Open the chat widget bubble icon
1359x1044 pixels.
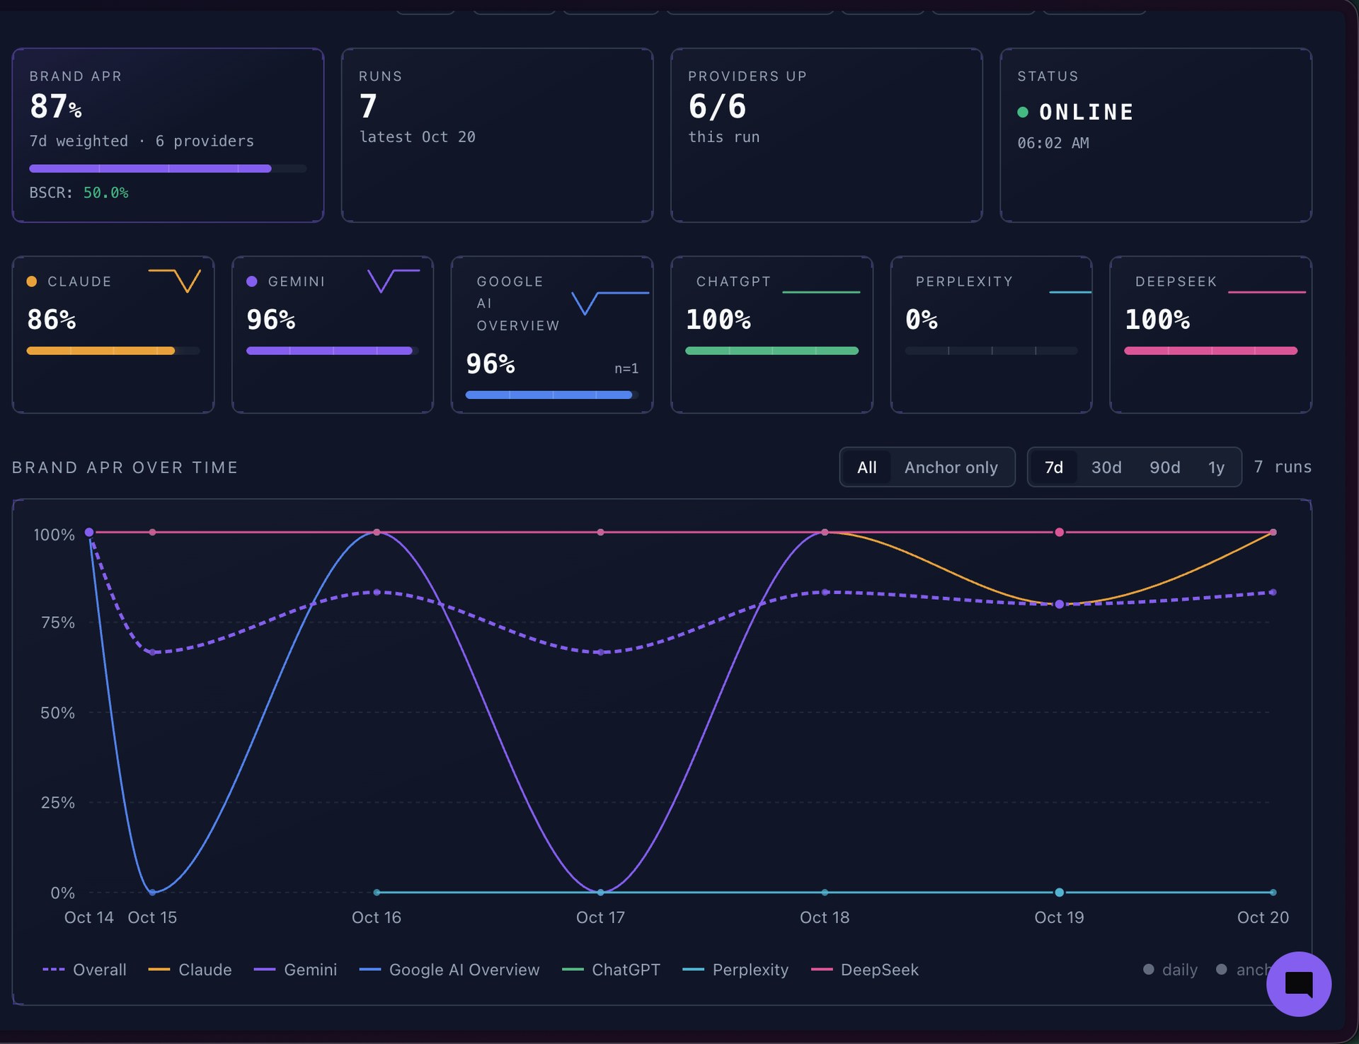(x=1298, y=984)
